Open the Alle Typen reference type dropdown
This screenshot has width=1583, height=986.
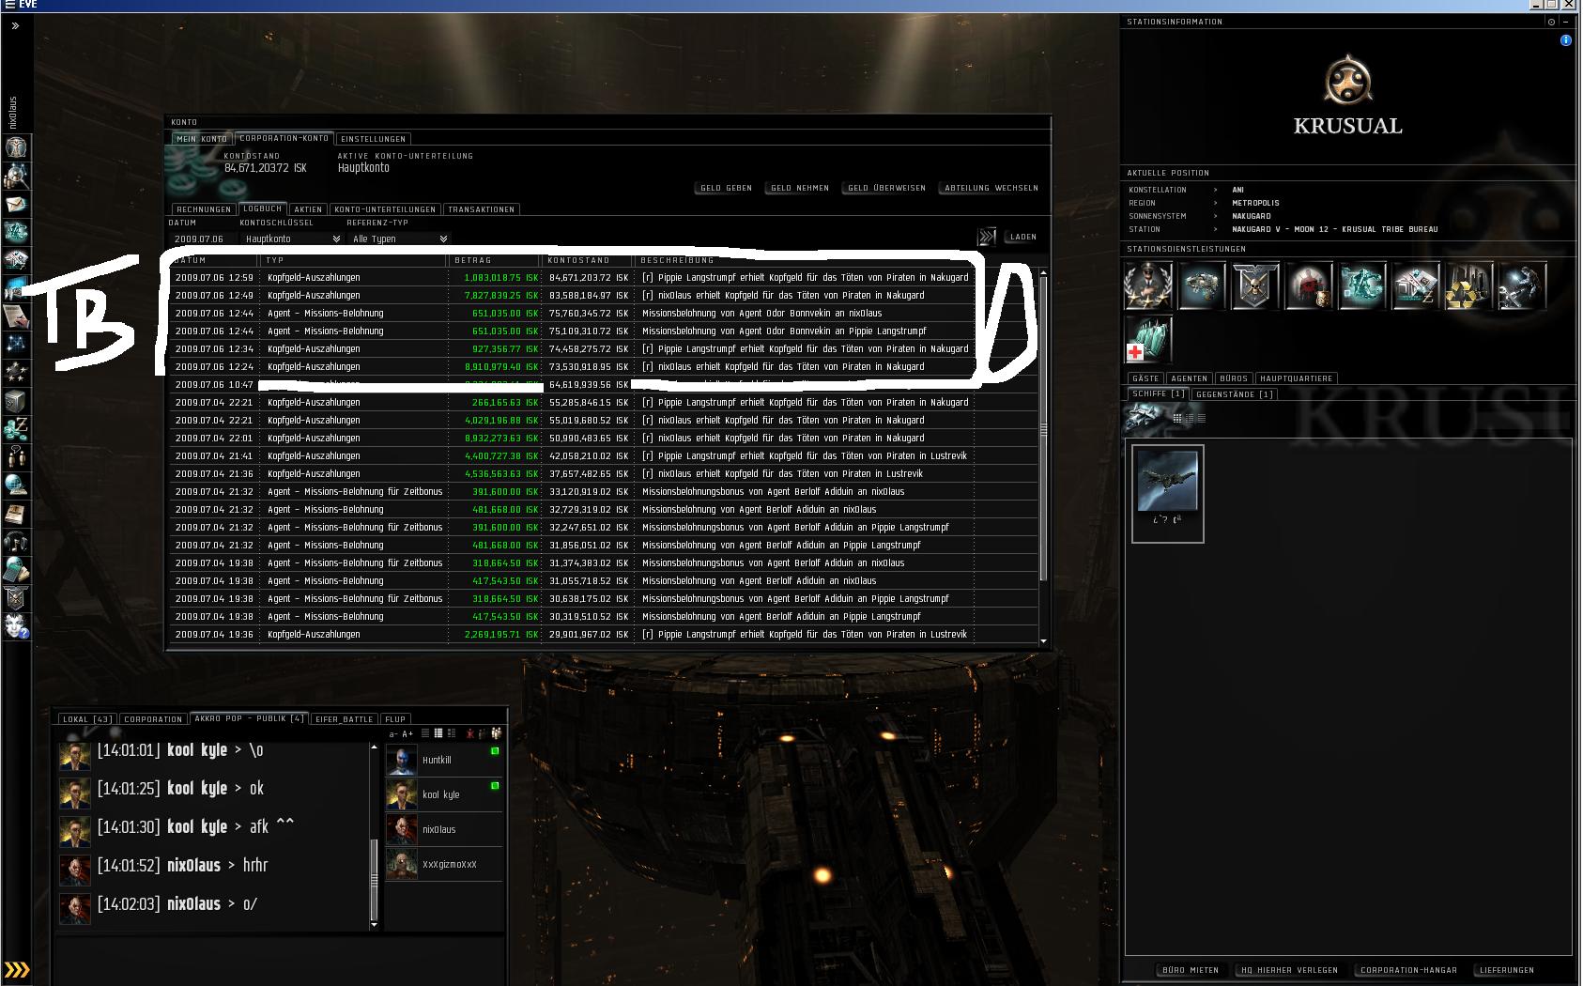[399, 239]
